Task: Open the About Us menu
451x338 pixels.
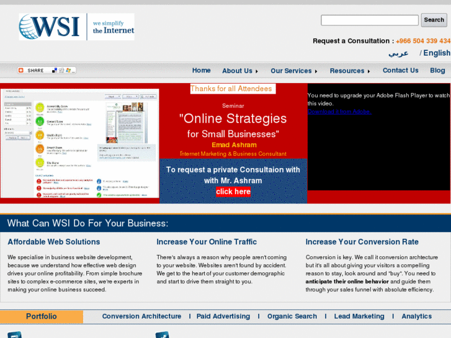Action: (237, 71)
